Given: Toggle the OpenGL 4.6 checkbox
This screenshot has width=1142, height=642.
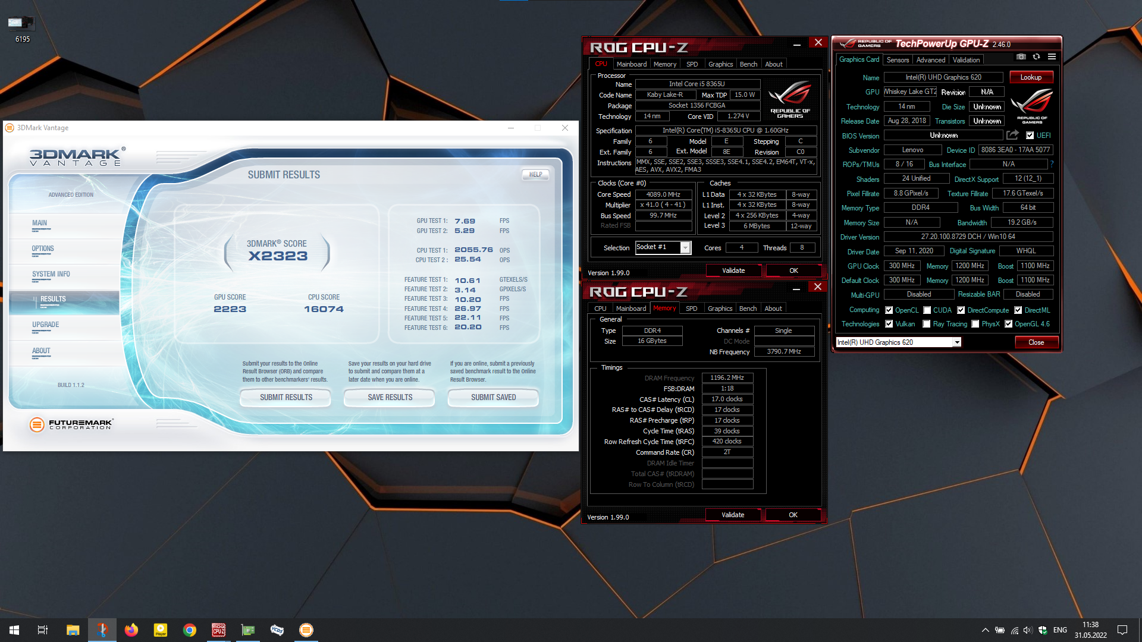Looking at the screenshot, I should (1008, 324).
